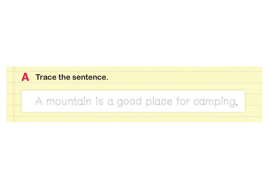Viewport: 268px width, 188px height.
Task: Click the dotted word "is"
Action: pyautogui.click(x=99, y=101)
